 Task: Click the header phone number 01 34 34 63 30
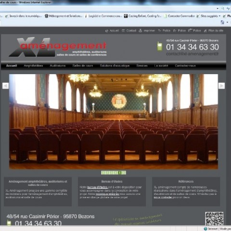point(192,47)
